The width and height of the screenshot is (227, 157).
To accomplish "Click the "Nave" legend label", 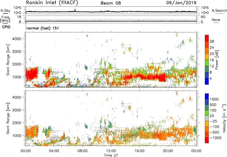I will [216, 20].
